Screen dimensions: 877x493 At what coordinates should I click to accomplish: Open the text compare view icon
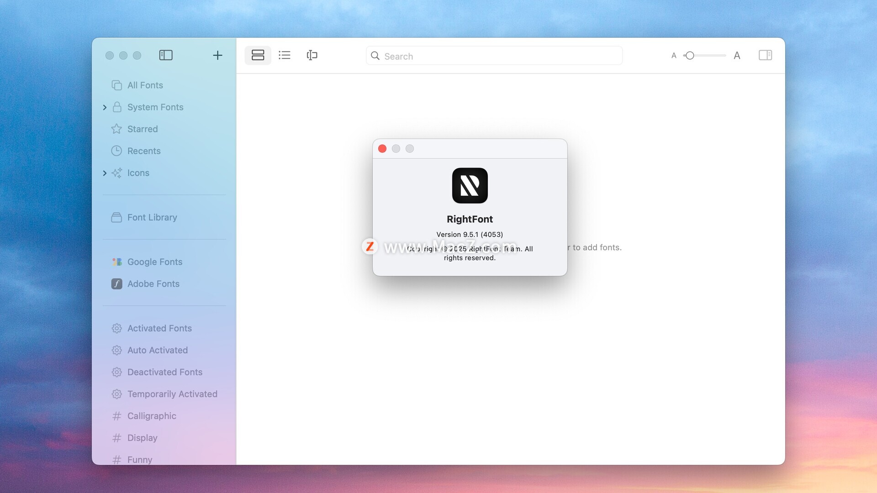click(312, 55)
